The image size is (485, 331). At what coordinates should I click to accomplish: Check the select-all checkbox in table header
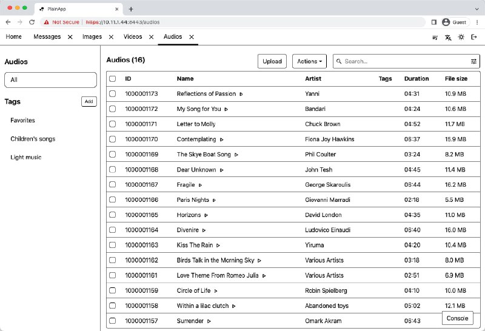click(112, 79)
